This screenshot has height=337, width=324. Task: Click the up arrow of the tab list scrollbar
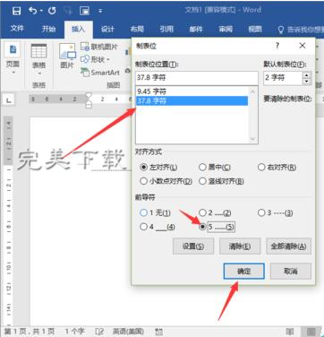(x=252, y=91)
